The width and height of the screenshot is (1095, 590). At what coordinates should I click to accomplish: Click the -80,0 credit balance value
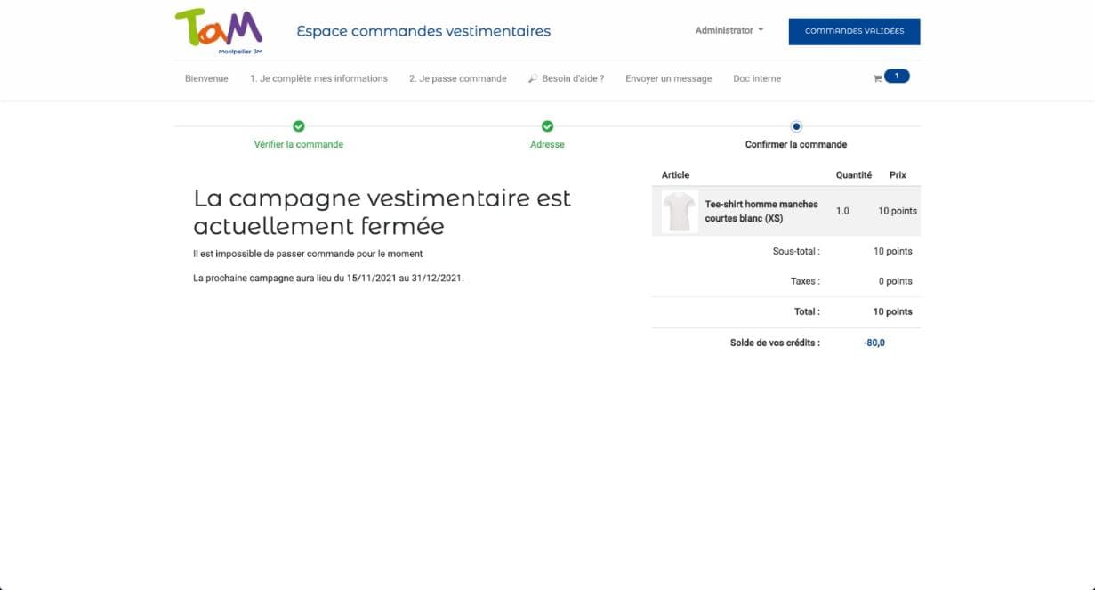873,342
